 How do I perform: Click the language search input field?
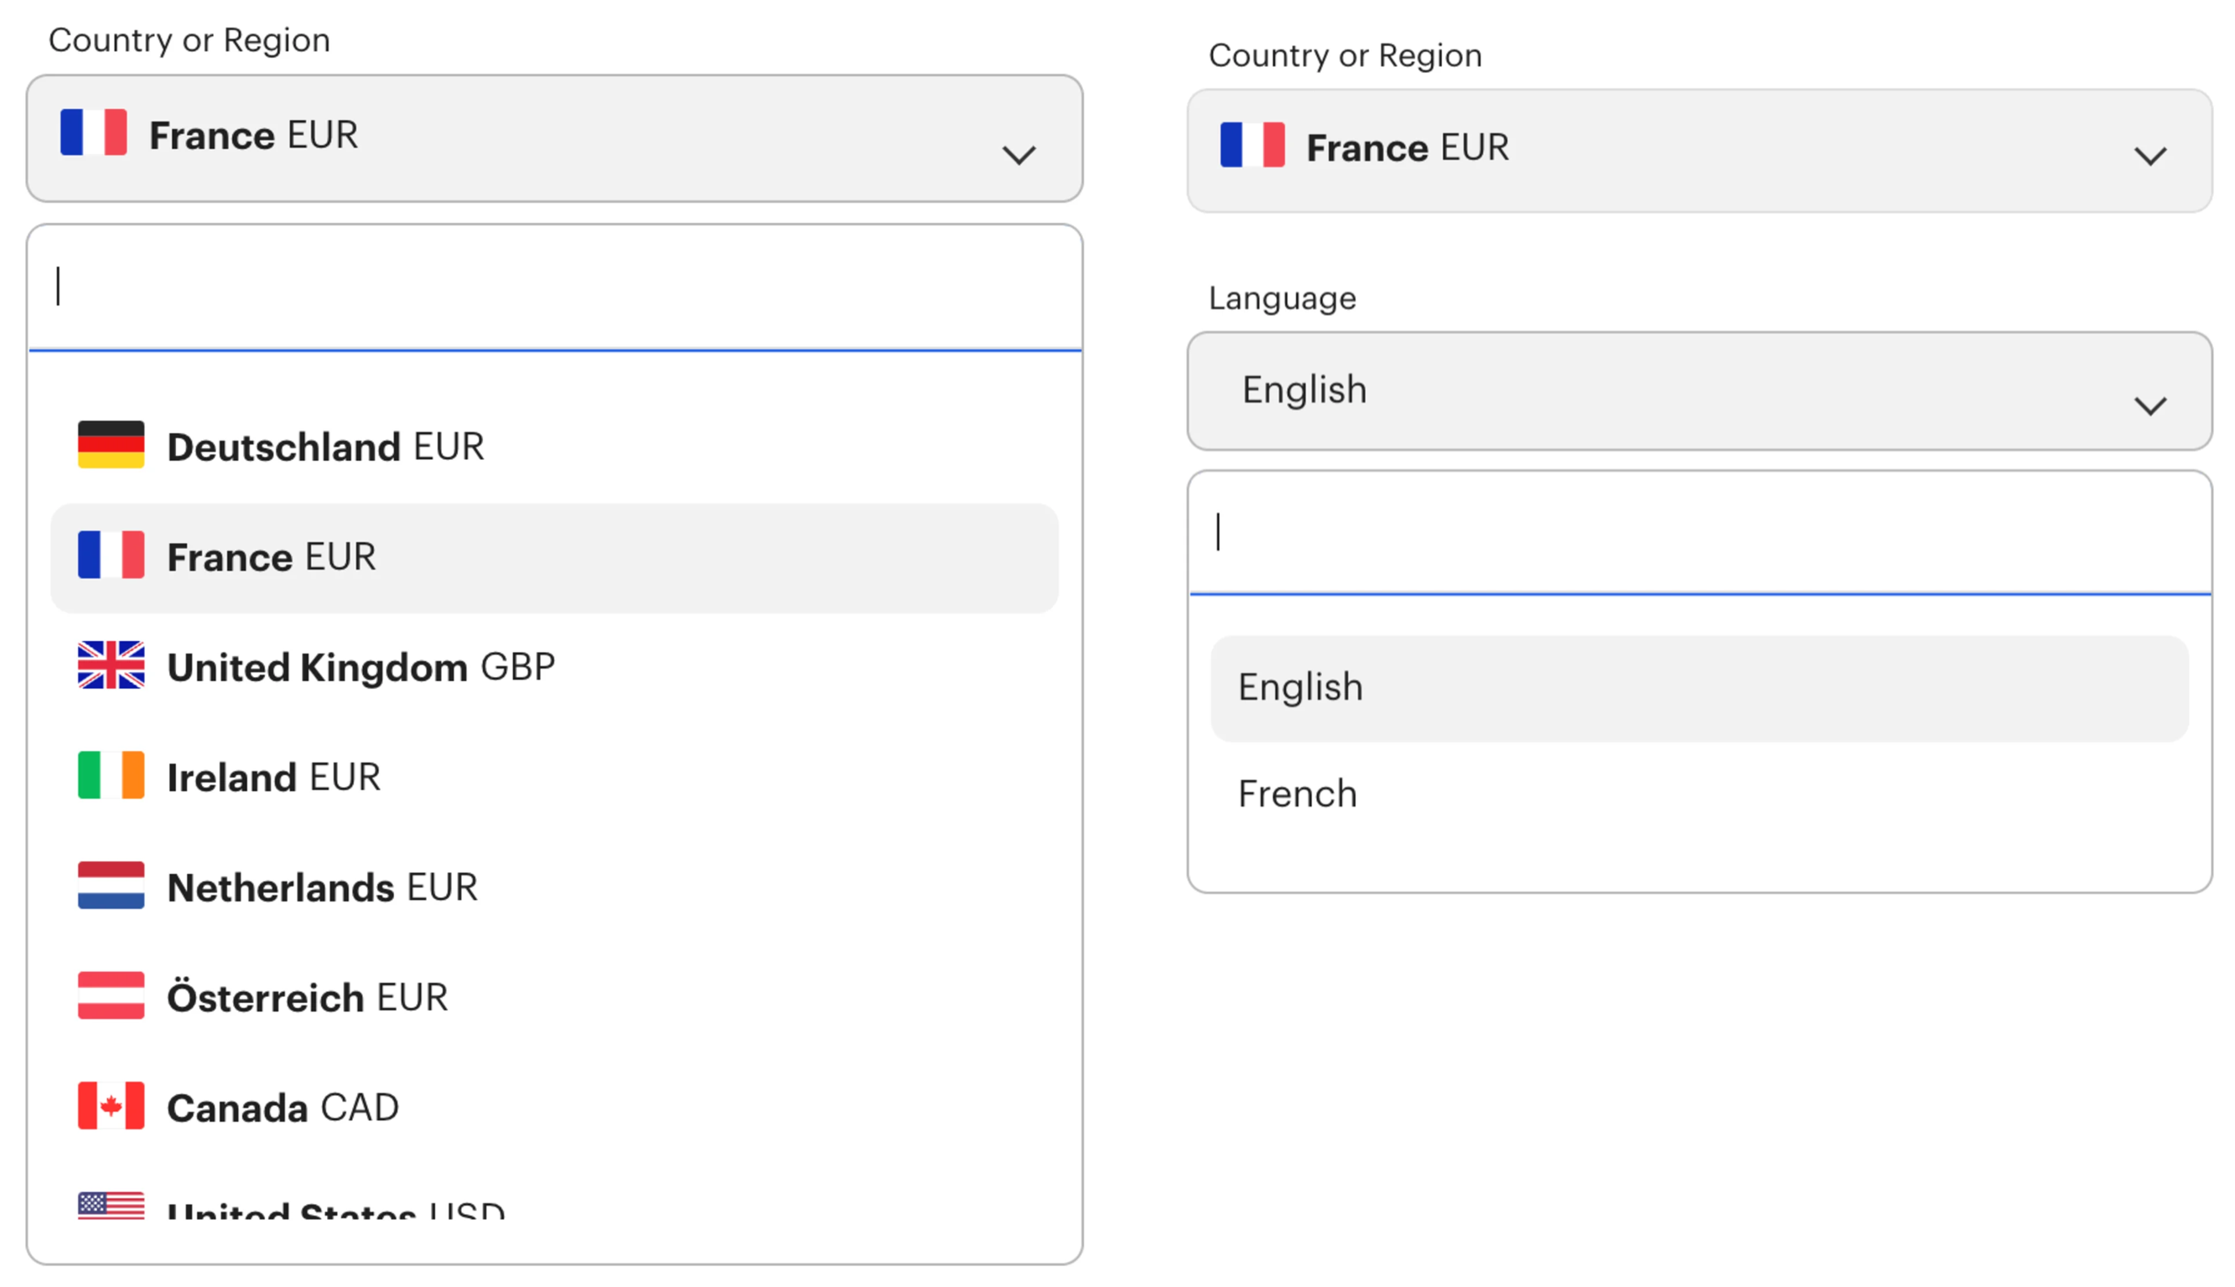pyautogui.click(x=1698, y=532)
